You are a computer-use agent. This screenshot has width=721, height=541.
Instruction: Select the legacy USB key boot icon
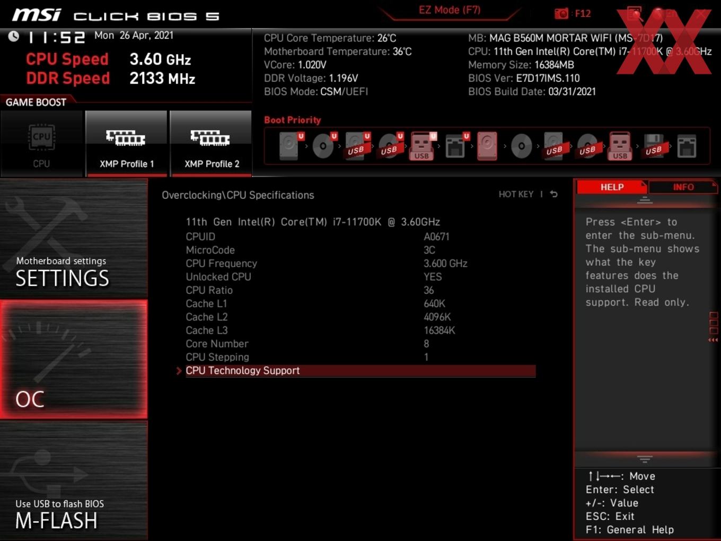click(620, 146)
